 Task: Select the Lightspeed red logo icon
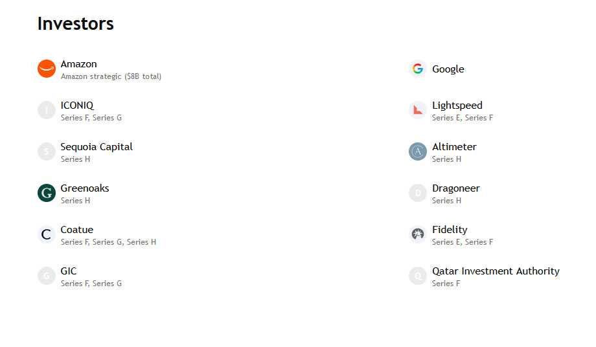(x=418, y=110)
